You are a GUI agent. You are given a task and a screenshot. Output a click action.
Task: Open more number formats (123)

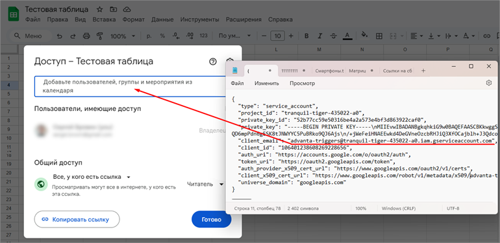coord(204,36)
